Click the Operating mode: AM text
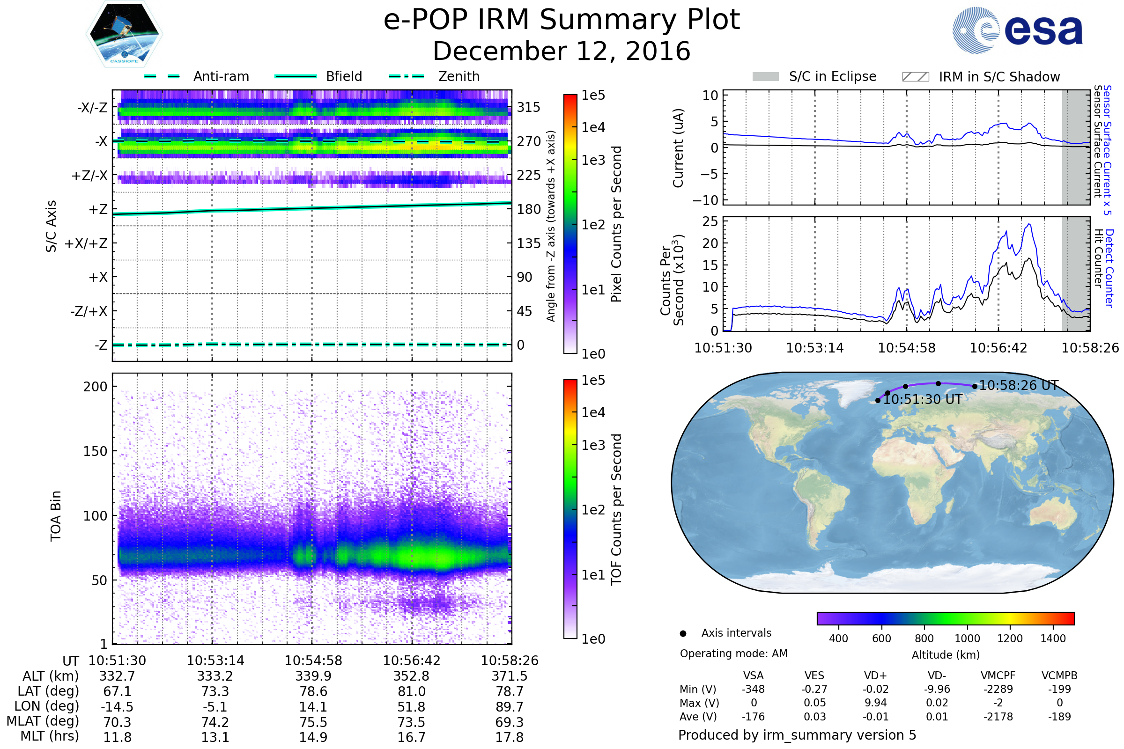1124x749 pixels. click(x=733, y=654)
